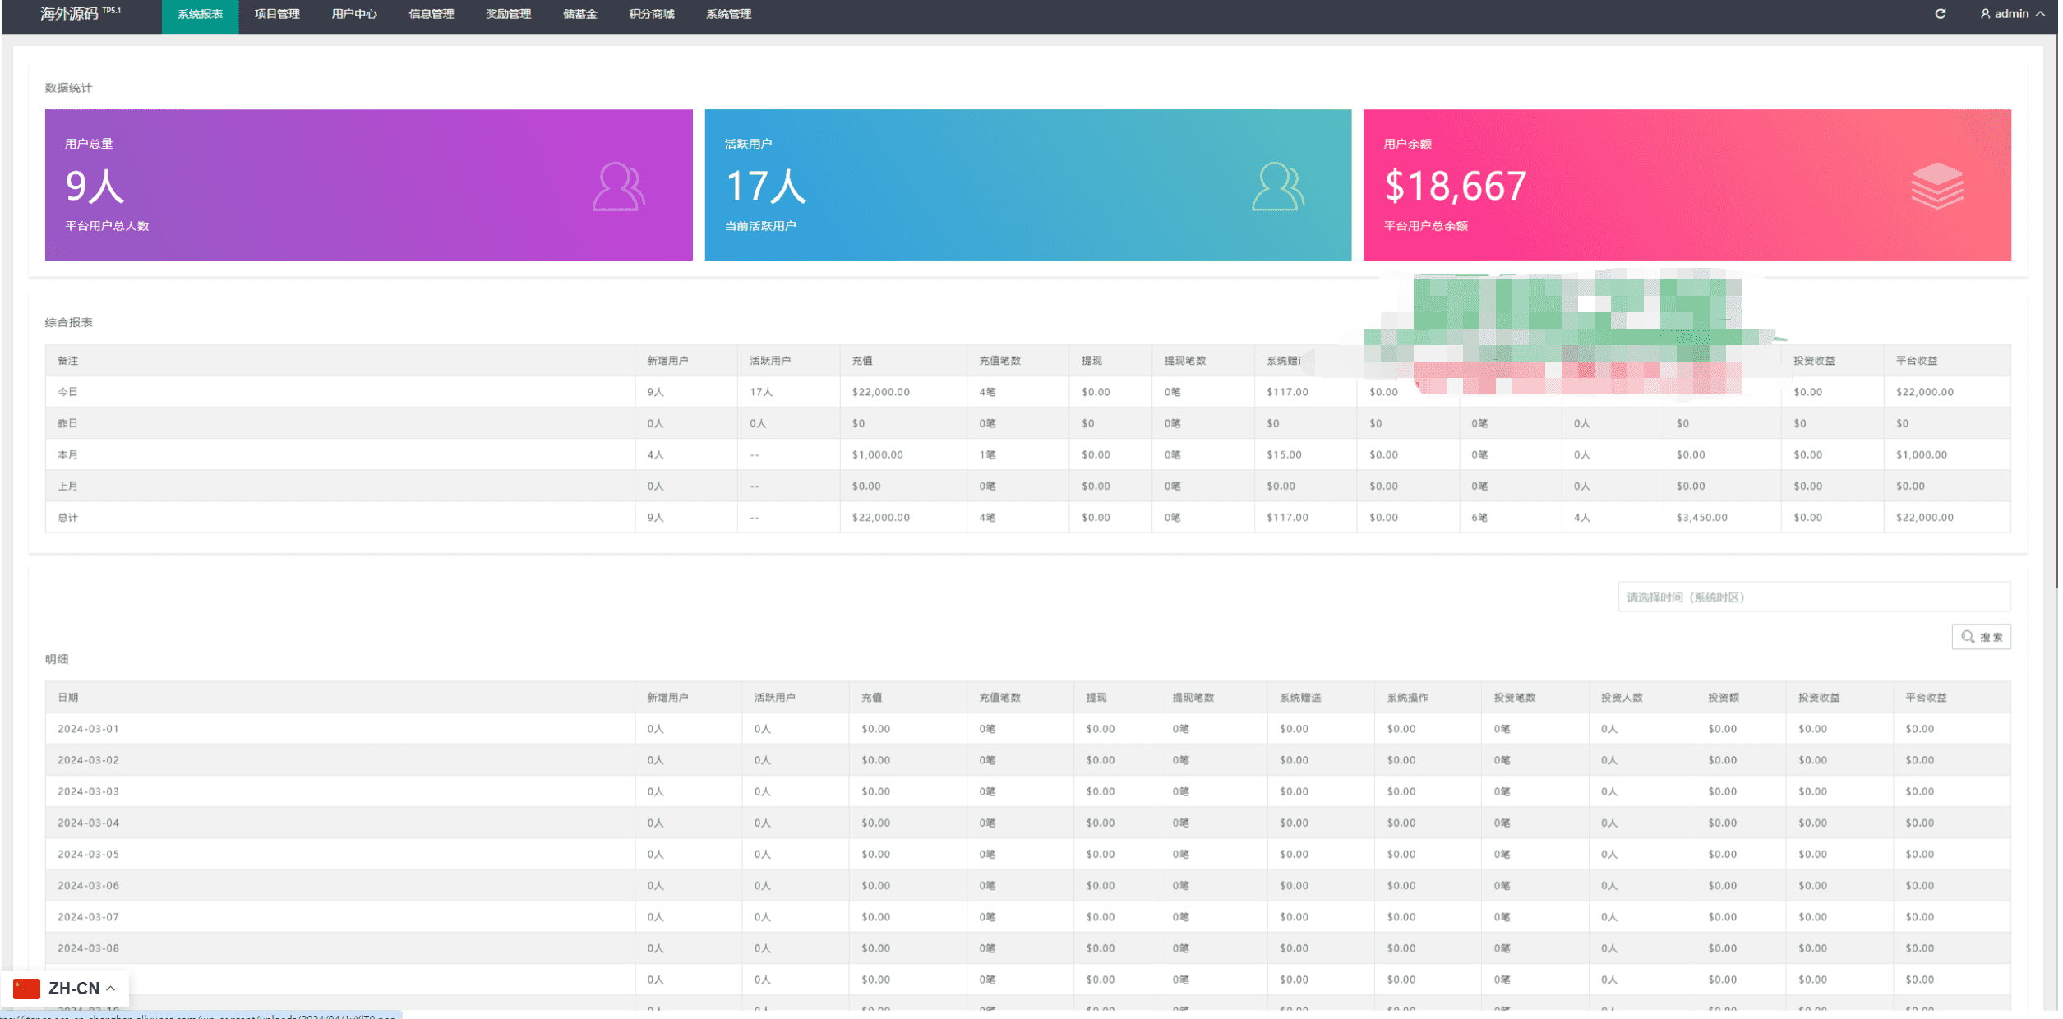Click the refresh icon in top bar

[x=1940, y=14]
